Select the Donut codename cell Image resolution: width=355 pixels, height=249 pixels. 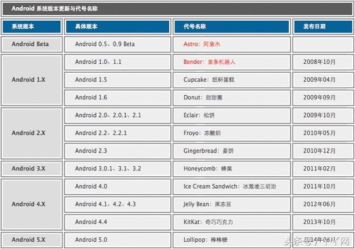coord(231,98)
